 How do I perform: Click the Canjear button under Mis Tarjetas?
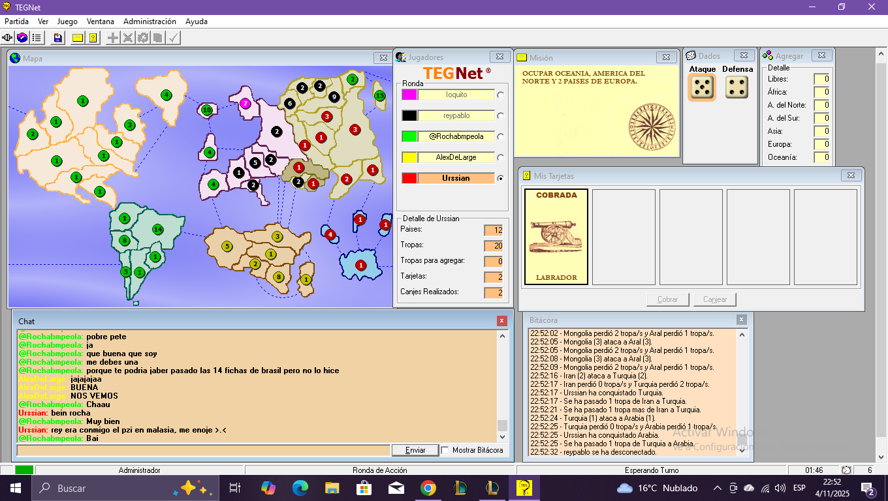[x=715, y=299]
